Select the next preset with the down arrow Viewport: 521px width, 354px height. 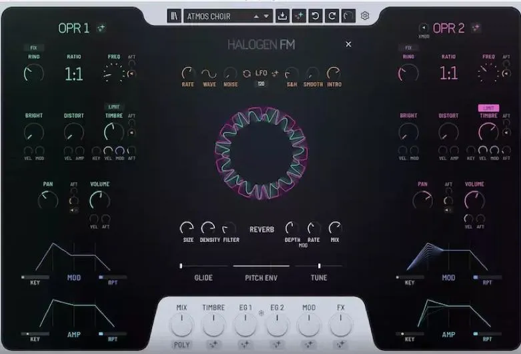coord(266,16)
